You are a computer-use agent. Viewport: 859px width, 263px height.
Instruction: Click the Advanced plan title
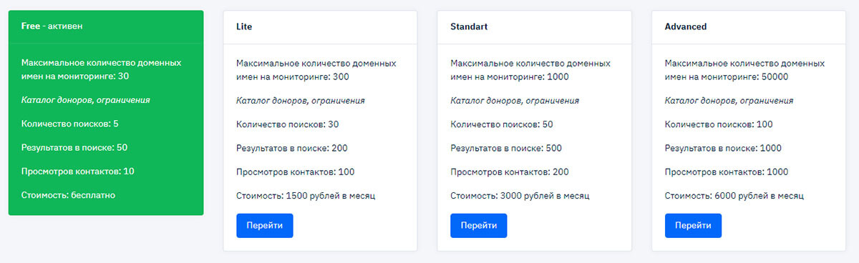click(x=686, y=26)
